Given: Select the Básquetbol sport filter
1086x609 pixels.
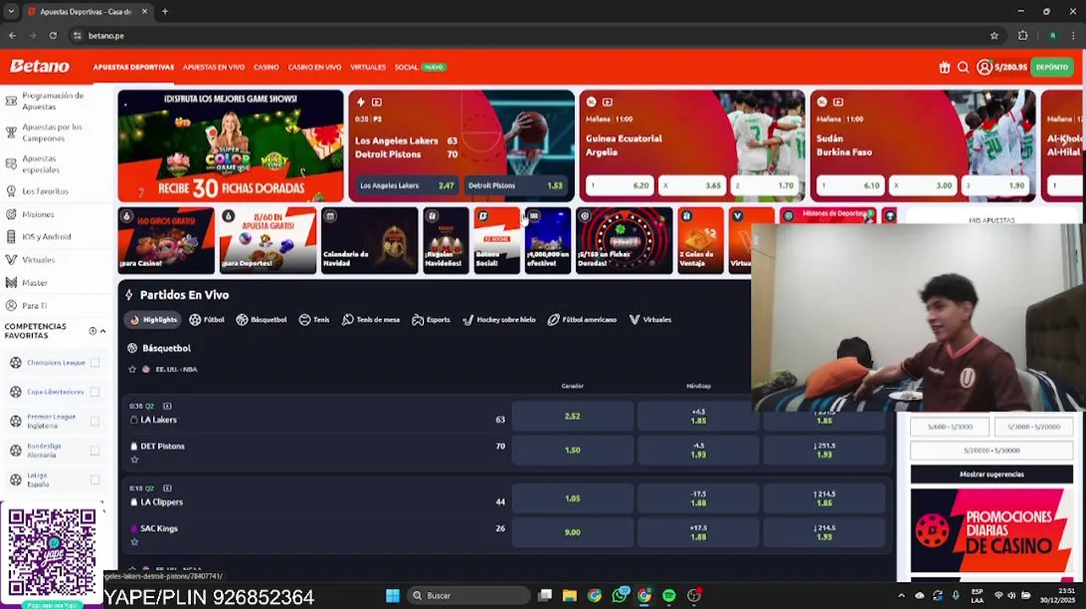Looking at the screenshot, I should (x=261, y=320).
